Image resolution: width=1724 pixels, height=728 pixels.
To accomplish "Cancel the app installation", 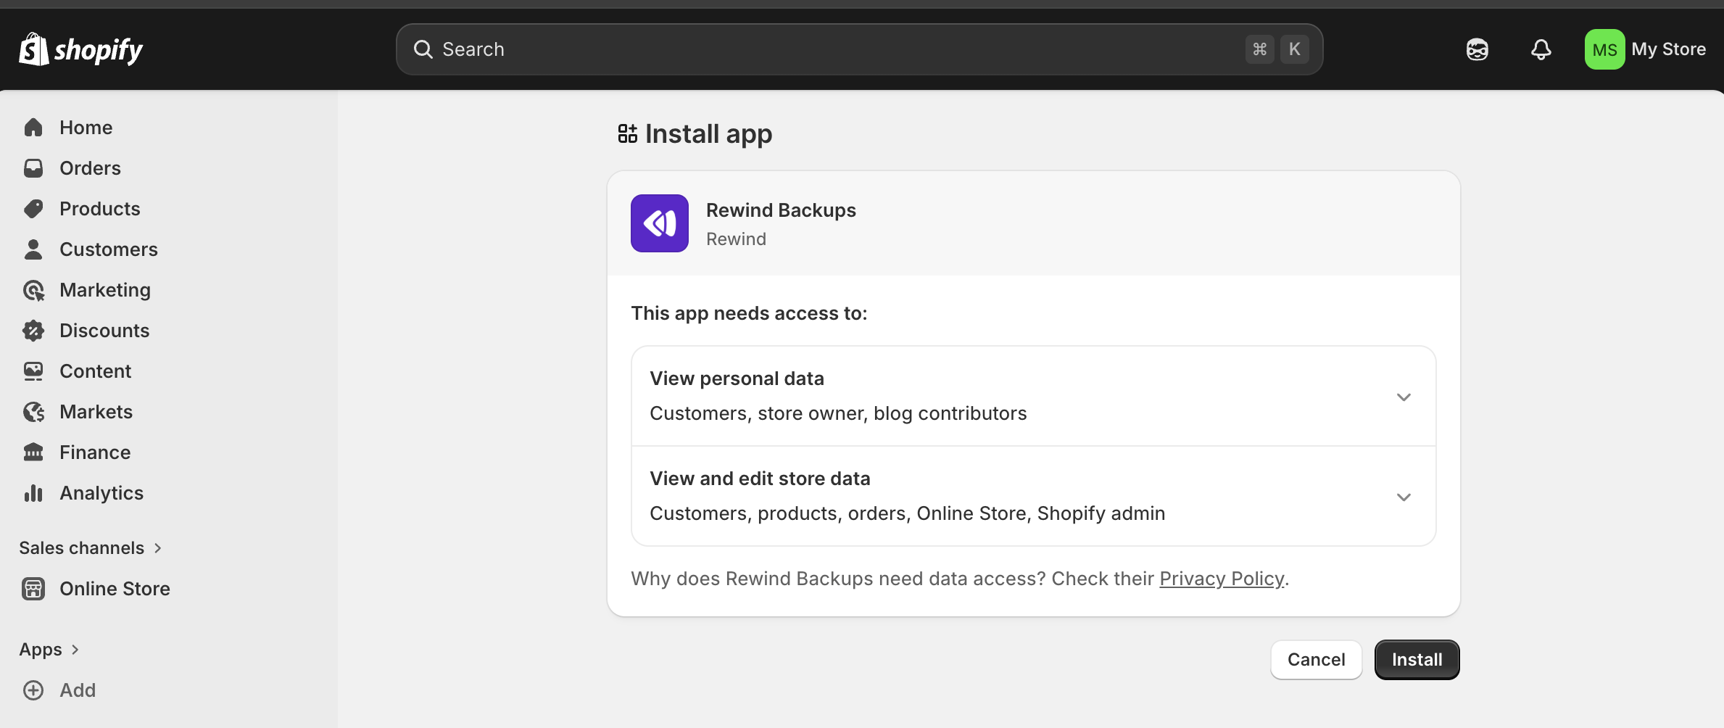I will click(x=1315, y=660).
